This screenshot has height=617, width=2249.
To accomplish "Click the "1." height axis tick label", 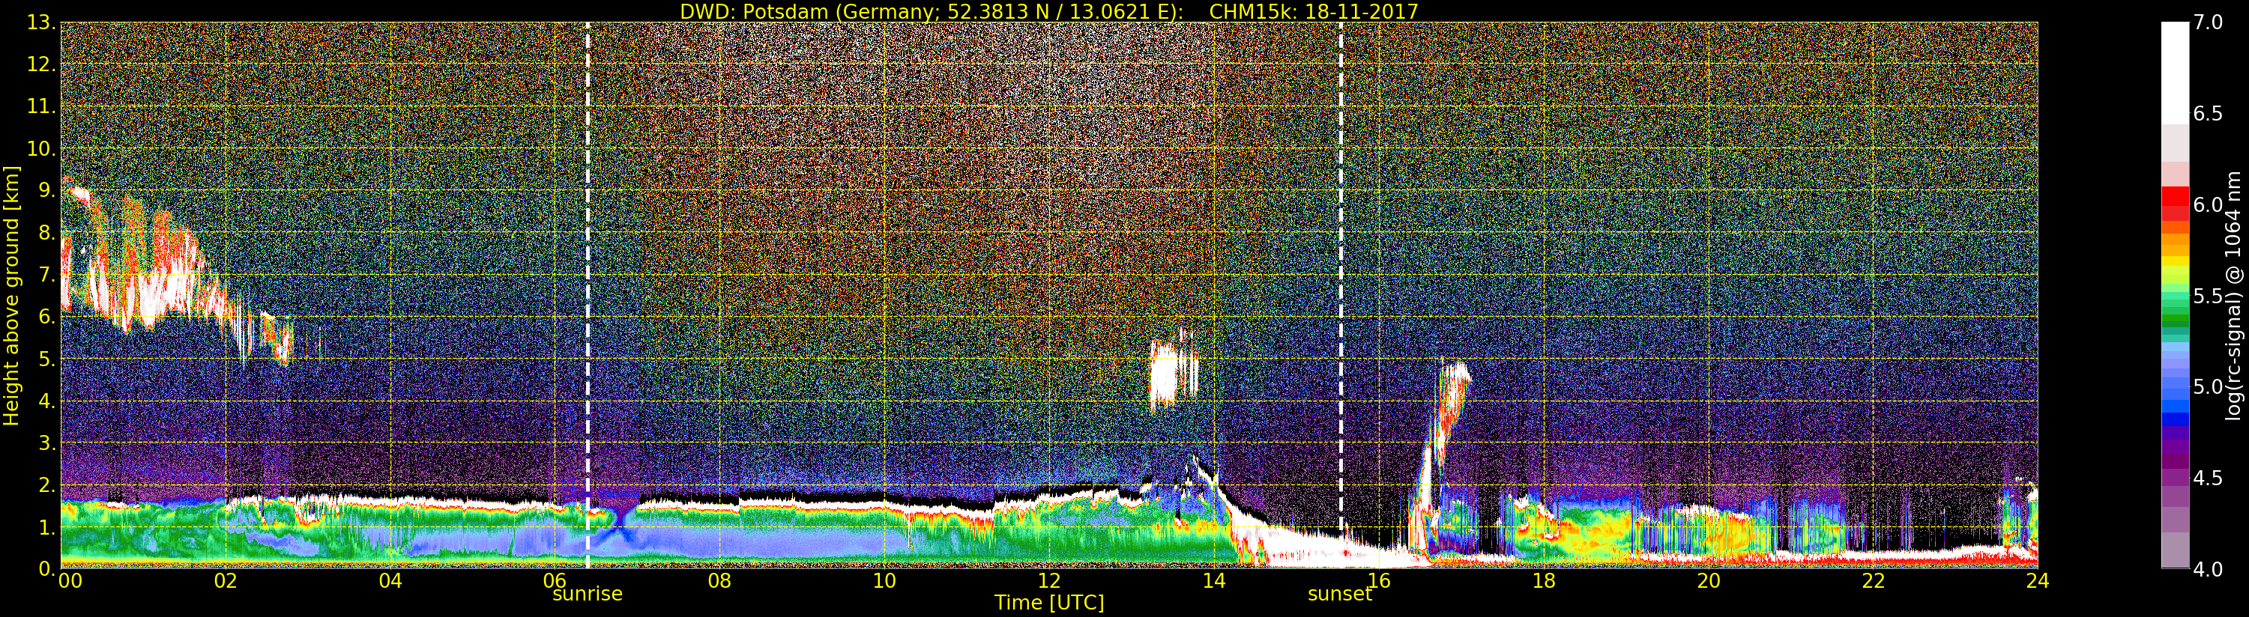I will (46, 526).
